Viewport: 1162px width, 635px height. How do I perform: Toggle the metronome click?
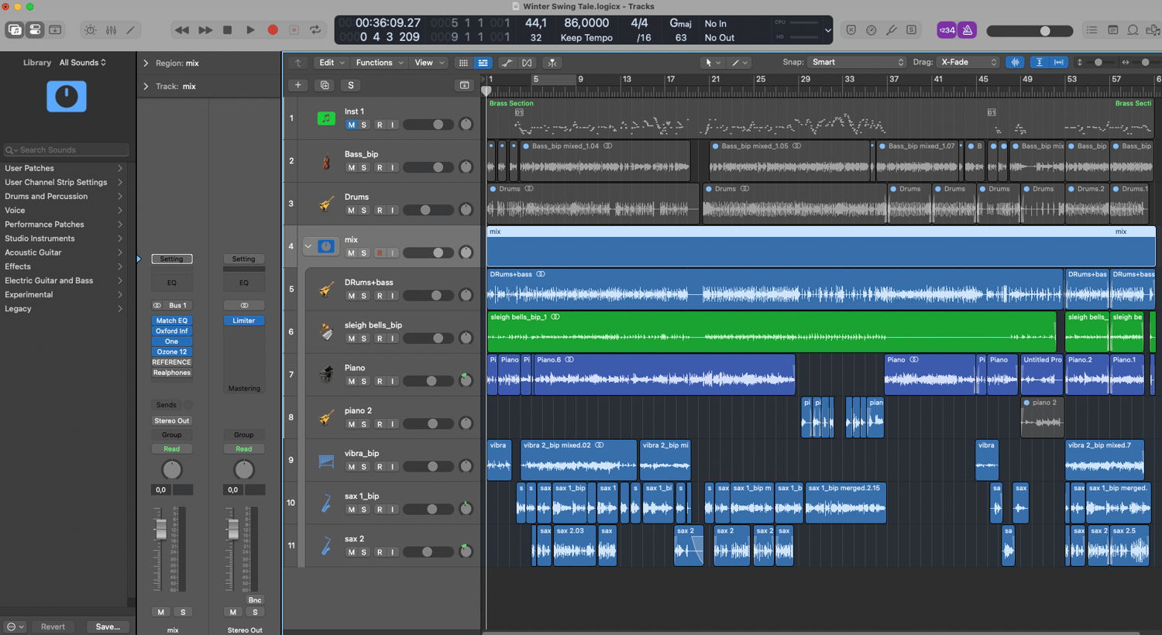[x=967, y=30]
